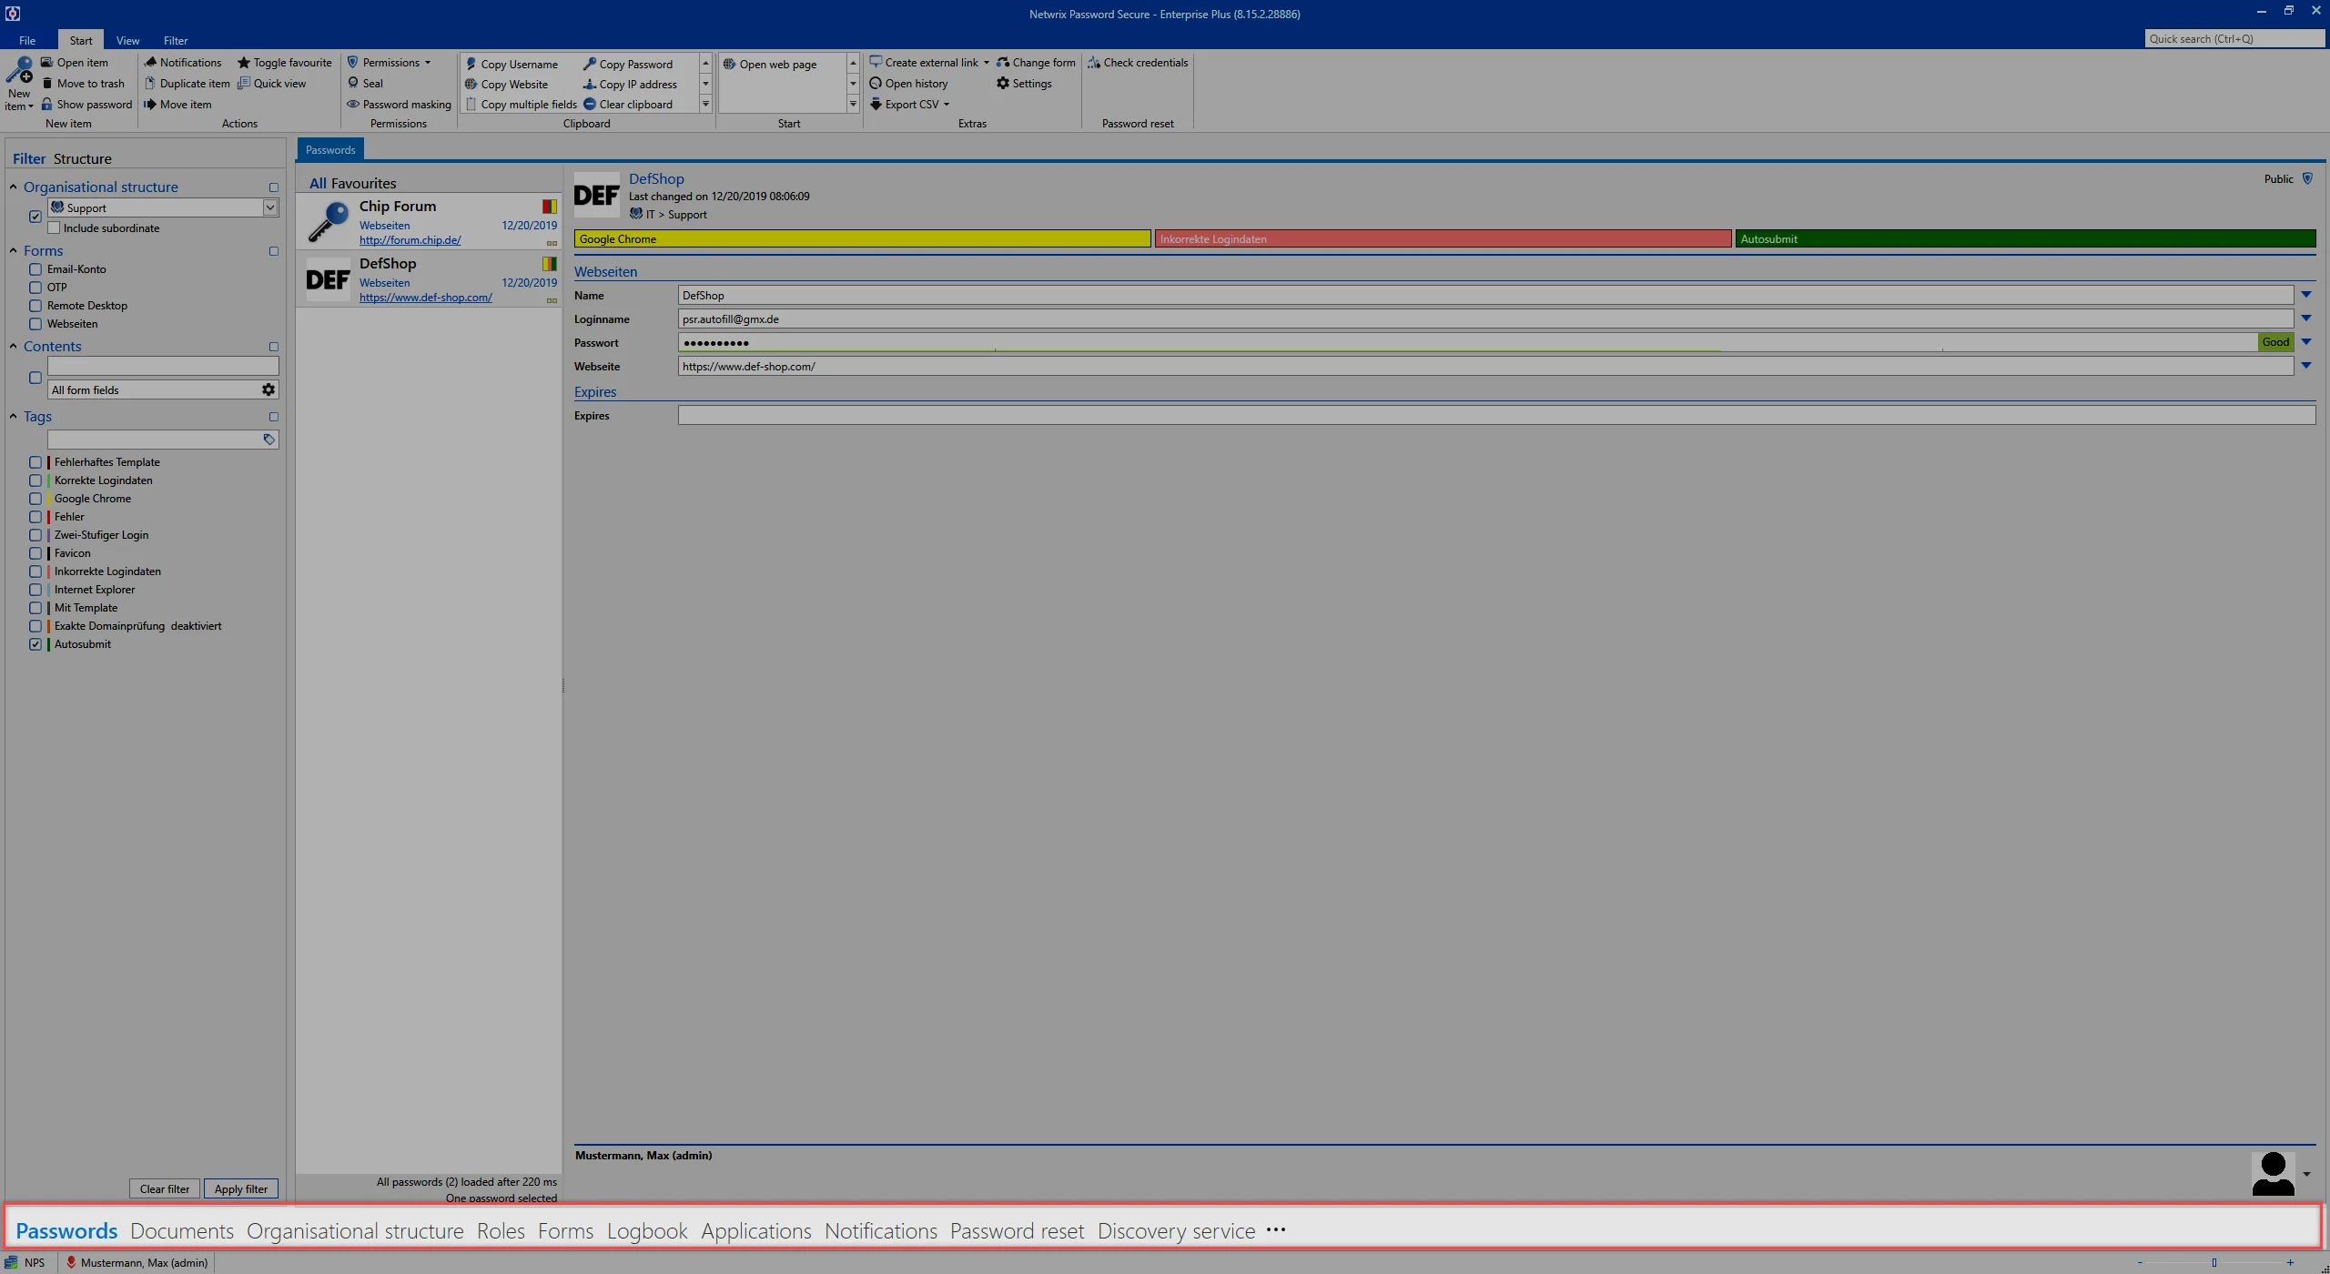Reveal password using Show password

click(x=86, y=105)
